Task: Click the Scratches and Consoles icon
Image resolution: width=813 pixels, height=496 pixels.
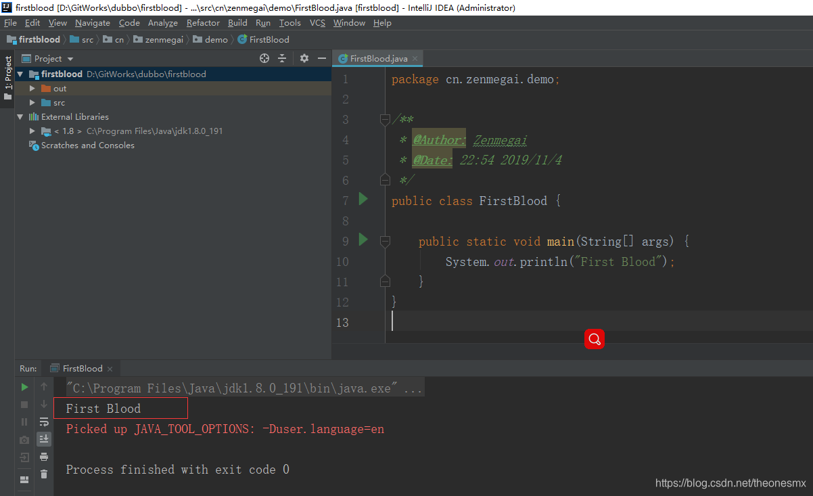Action: (34, 145)
